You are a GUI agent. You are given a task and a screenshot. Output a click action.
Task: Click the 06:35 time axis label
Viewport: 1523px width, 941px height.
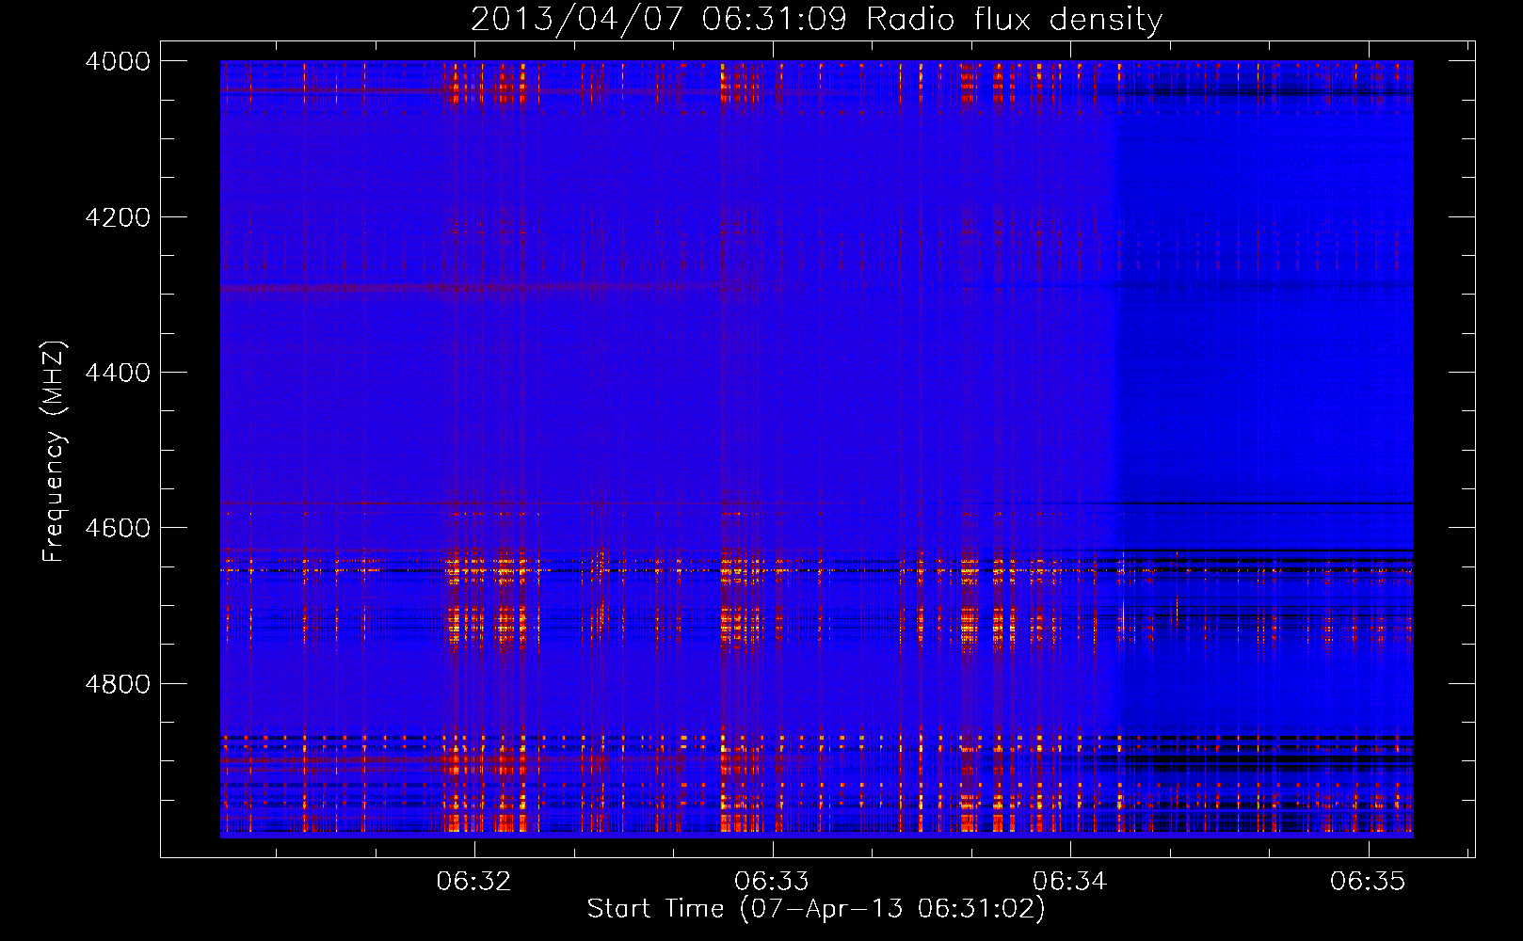point(1368,881)
